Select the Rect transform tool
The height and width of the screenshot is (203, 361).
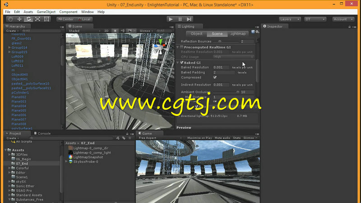[46, 19]
